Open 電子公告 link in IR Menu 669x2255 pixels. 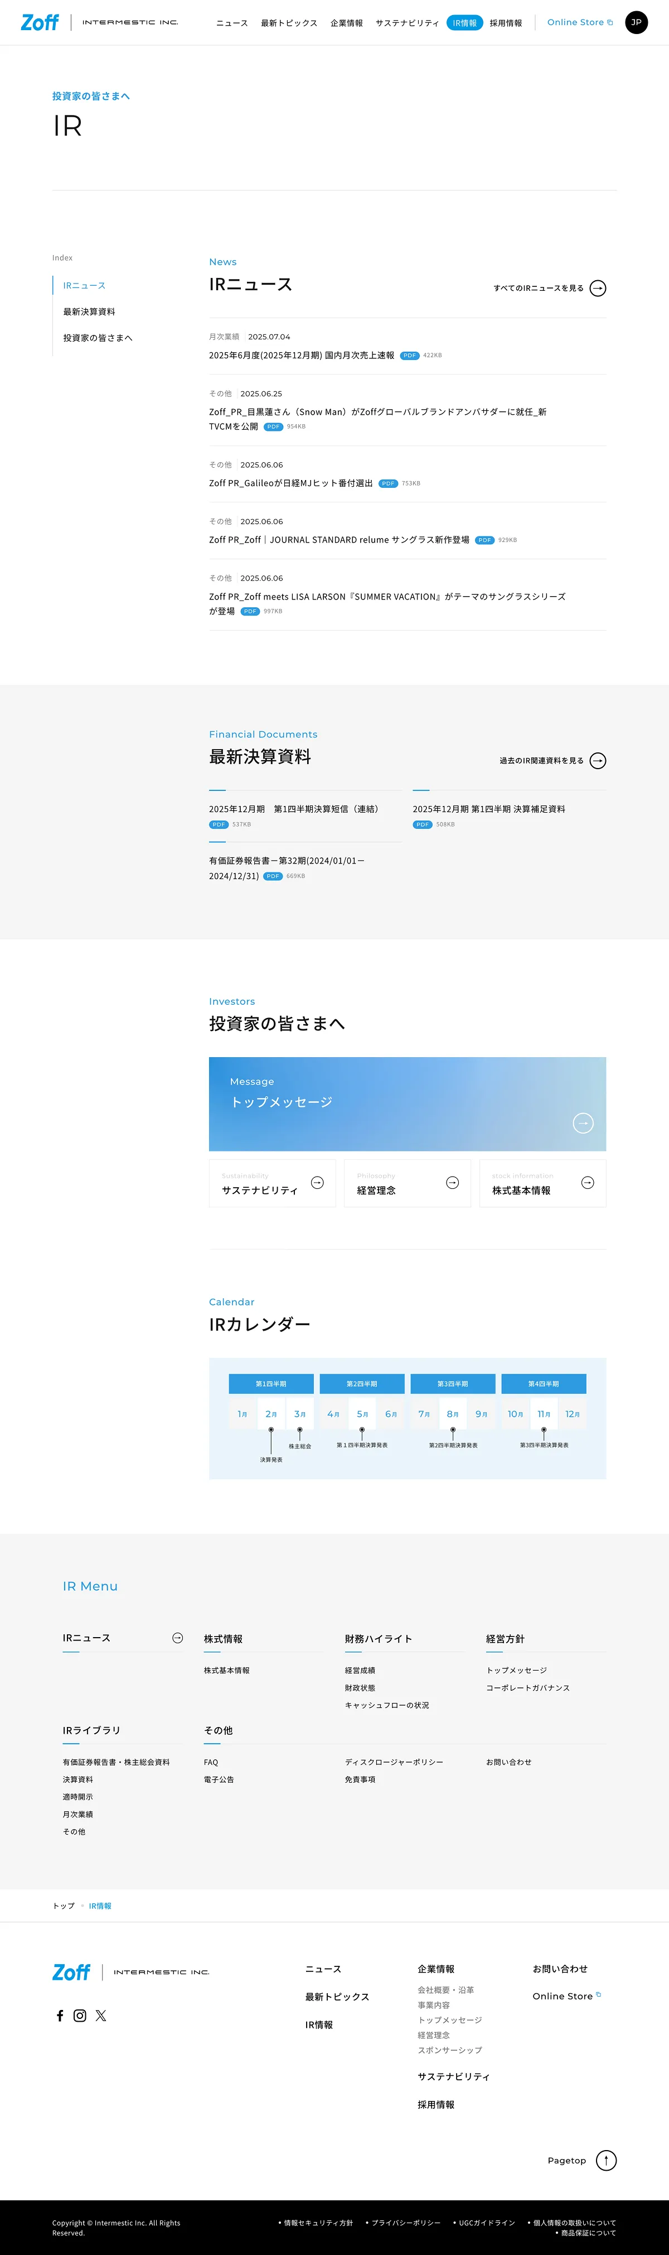click(219, 1779)
